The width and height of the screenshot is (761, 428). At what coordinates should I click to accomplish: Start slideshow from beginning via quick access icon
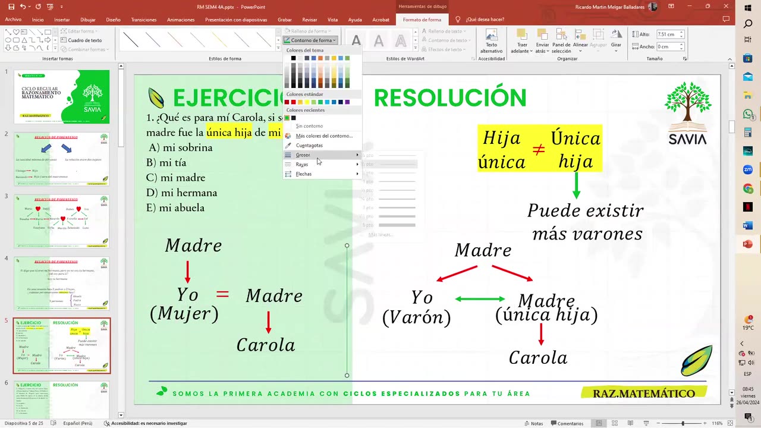(50, 7)
